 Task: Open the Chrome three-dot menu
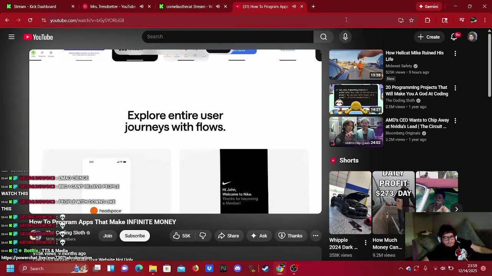485,20
